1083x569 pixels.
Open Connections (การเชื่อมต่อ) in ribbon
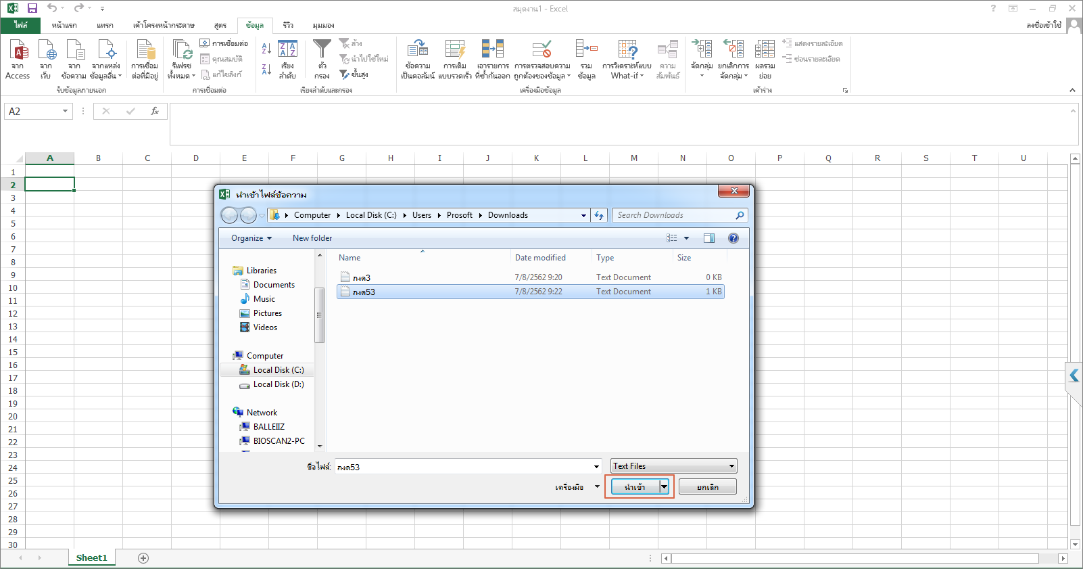pyautogui.click(x=224, y=43)
